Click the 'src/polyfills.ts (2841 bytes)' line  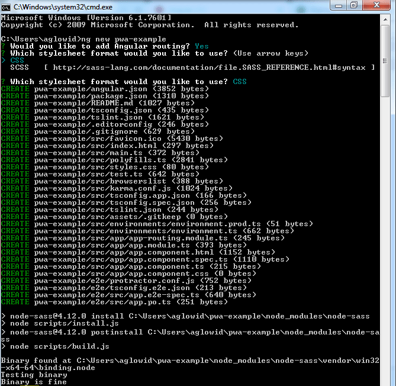click(114, 160)
